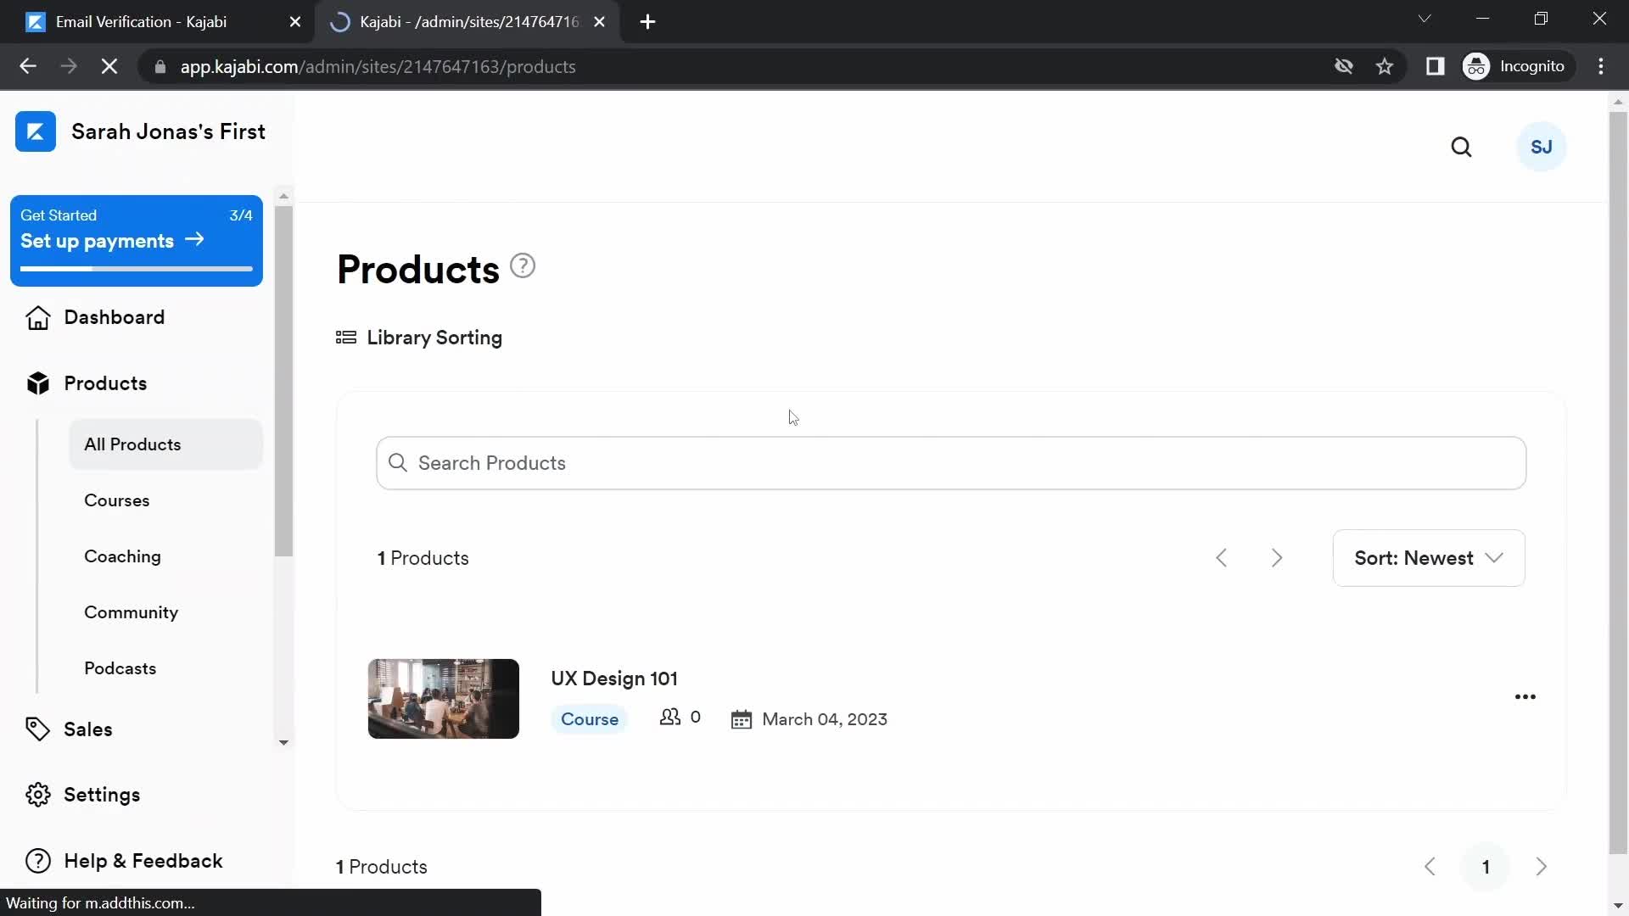Open the Settings menu label
This screenshot has height=916, width=1629.
(x=102, y=795)
